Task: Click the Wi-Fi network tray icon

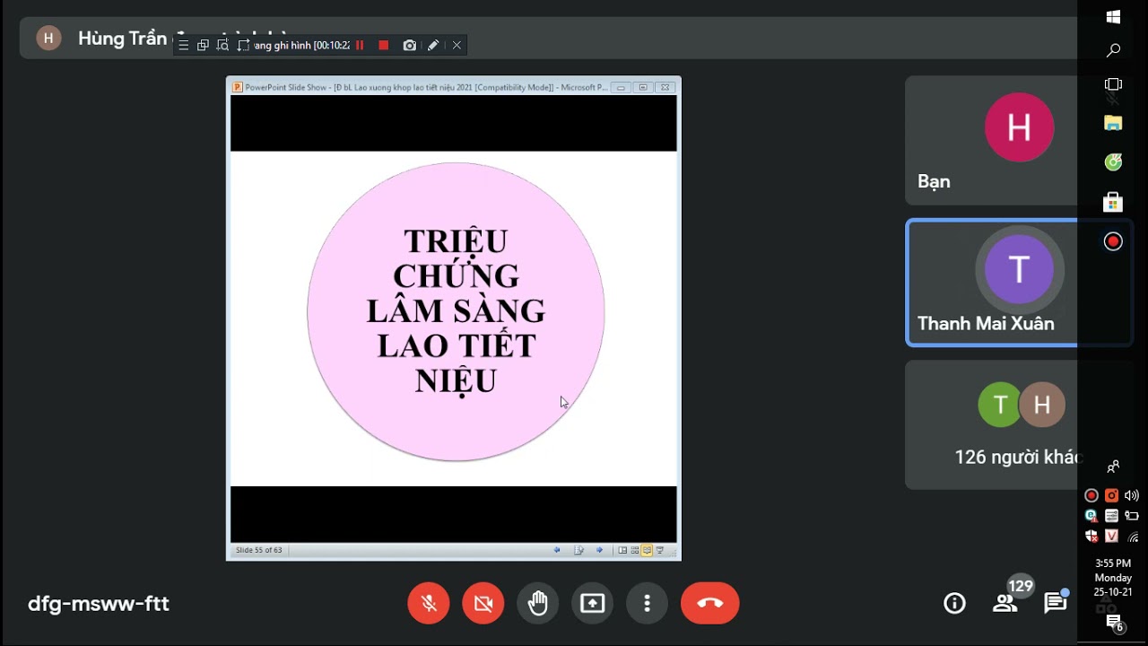Action: pos(1133,537)
